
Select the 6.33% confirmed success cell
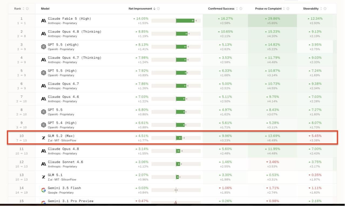click(x=225, y=73)
